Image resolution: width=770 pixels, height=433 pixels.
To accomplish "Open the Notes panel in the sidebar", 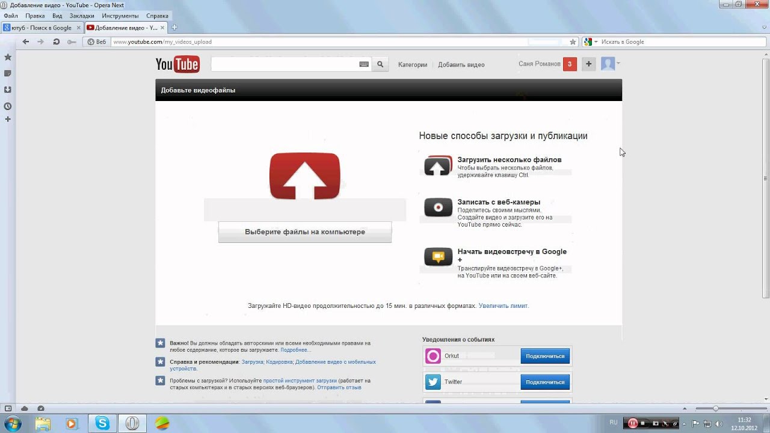I will 8,73.
